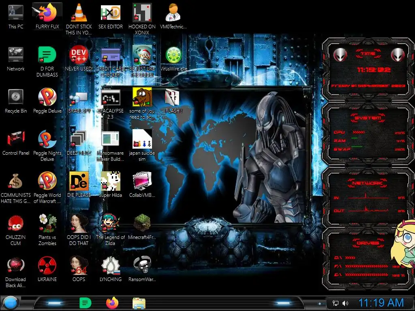This screenshot has width=415, height=311.
Task: Click the cartoon girl desktop mascot
Action: pos(403,245)
